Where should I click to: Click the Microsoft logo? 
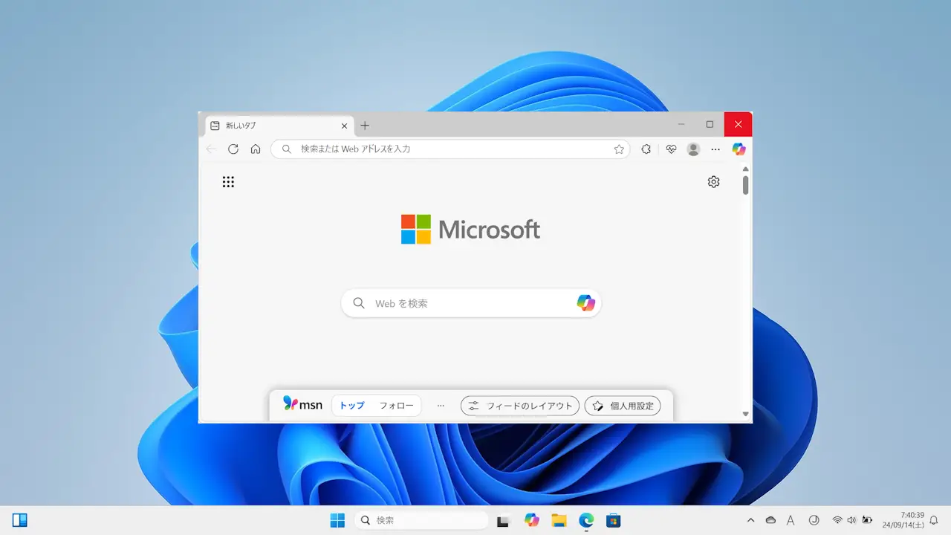[x=470, y=229]
